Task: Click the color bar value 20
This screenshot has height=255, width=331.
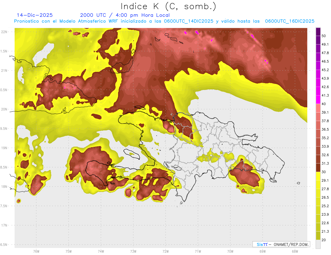Action: (x=324, y=240)
